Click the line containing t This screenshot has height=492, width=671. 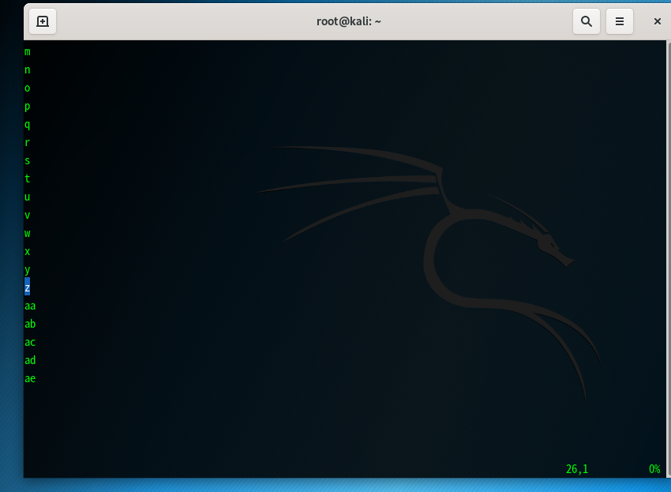click(x=28, y=179)
